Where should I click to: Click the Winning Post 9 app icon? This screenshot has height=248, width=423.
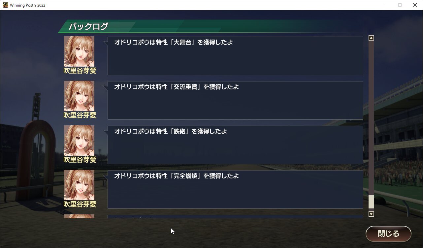tap(5, 5)
